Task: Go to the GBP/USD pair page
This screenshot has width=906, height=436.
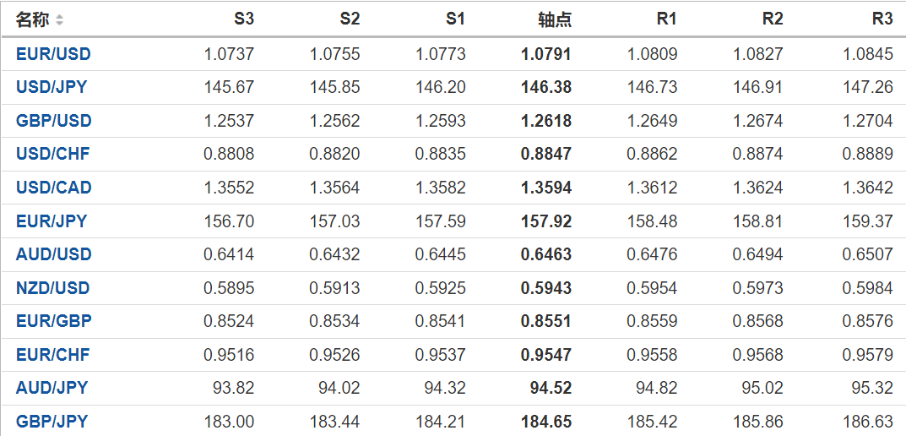Action: 53,121
